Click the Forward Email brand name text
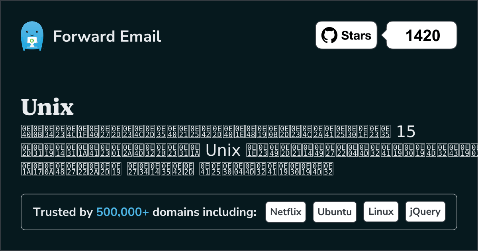 107,37
